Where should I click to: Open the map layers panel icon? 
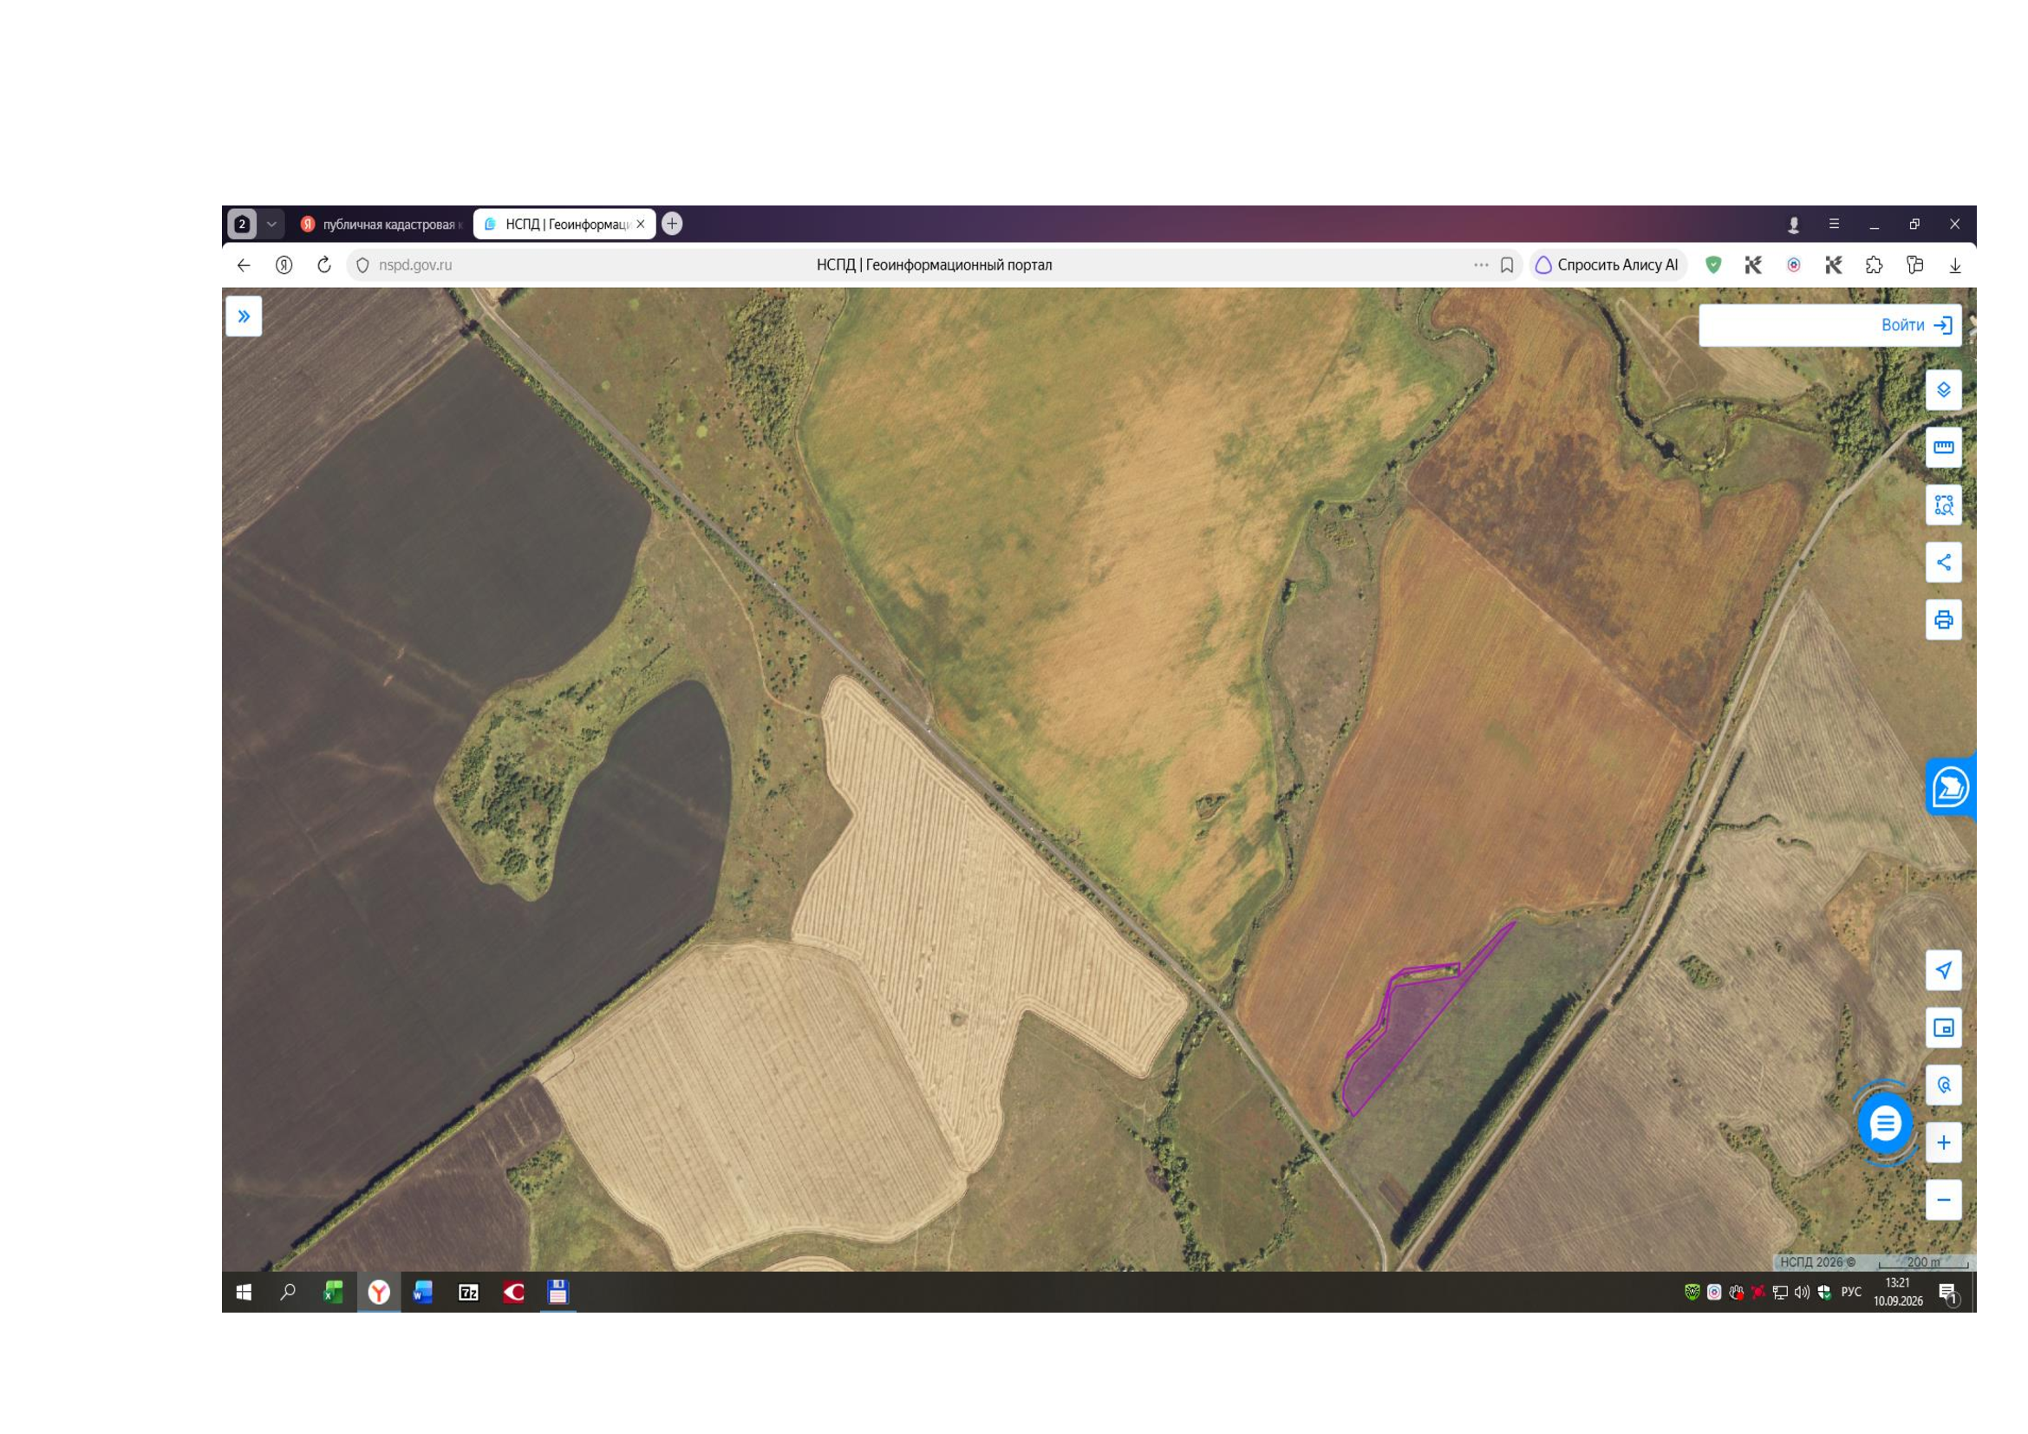[1943, 389]
